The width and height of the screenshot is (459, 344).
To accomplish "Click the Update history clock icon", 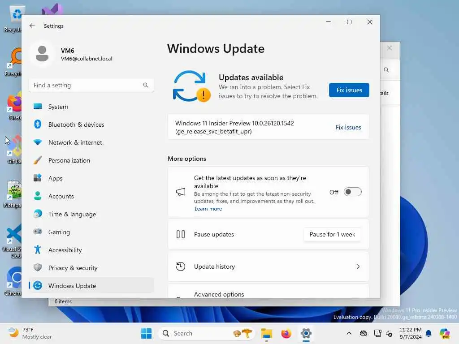I will [x=180, y=267].
